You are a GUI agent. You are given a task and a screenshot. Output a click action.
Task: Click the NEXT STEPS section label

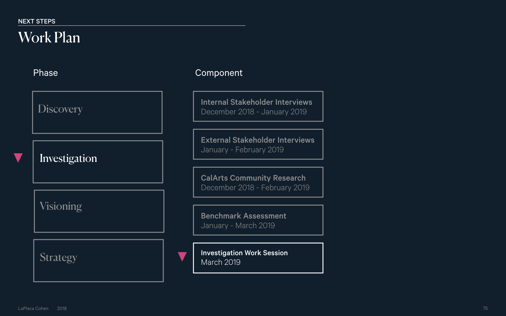[37, 21]
